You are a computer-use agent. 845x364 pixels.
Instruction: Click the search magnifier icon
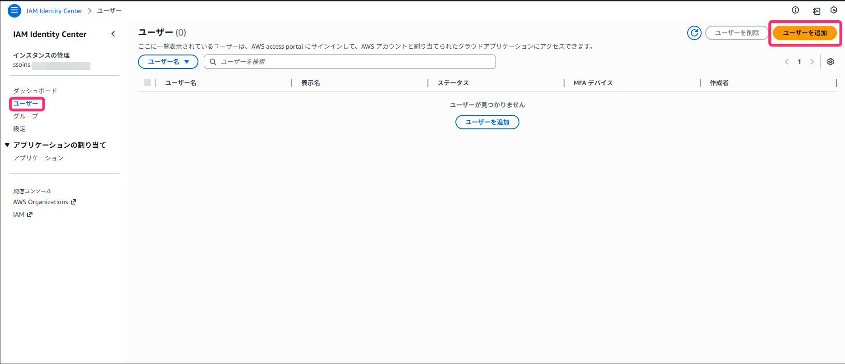(213, 62)
